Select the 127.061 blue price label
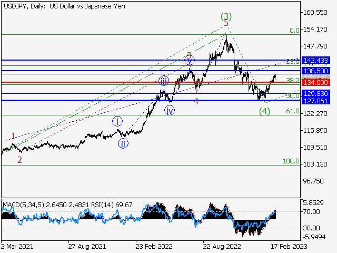This screenshot has height=253, width=337. pos(316,101)
